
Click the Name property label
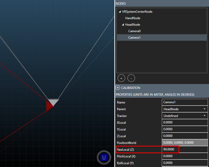click(x=121, y=102)
